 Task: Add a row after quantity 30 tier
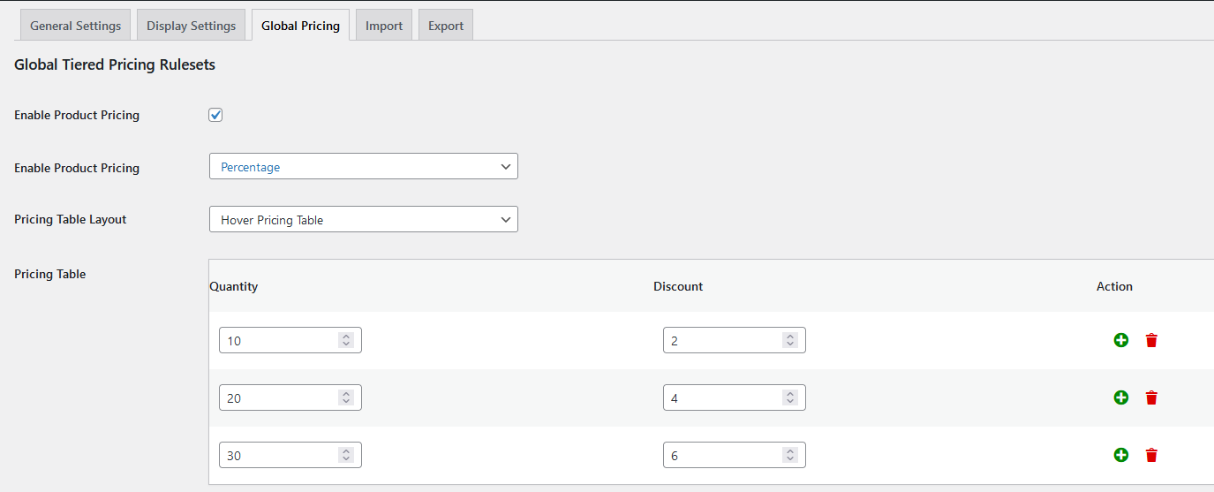pos(1120,455)
